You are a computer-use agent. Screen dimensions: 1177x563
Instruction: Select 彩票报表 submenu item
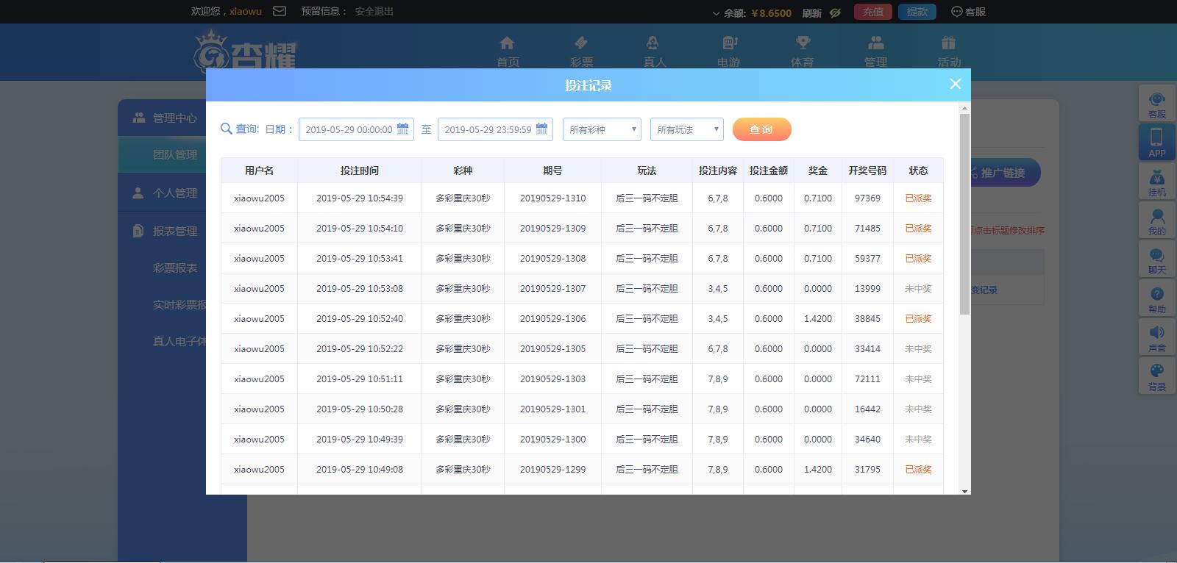[x=175, y=268]
